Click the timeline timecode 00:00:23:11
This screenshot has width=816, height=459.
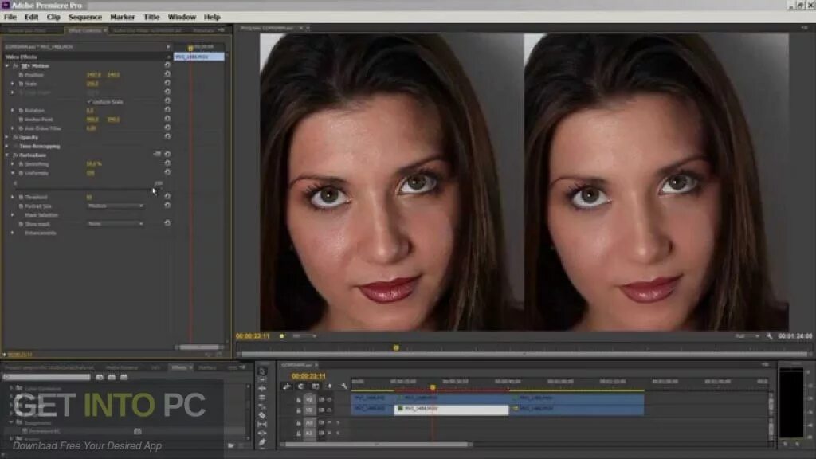tap(308, 376)
